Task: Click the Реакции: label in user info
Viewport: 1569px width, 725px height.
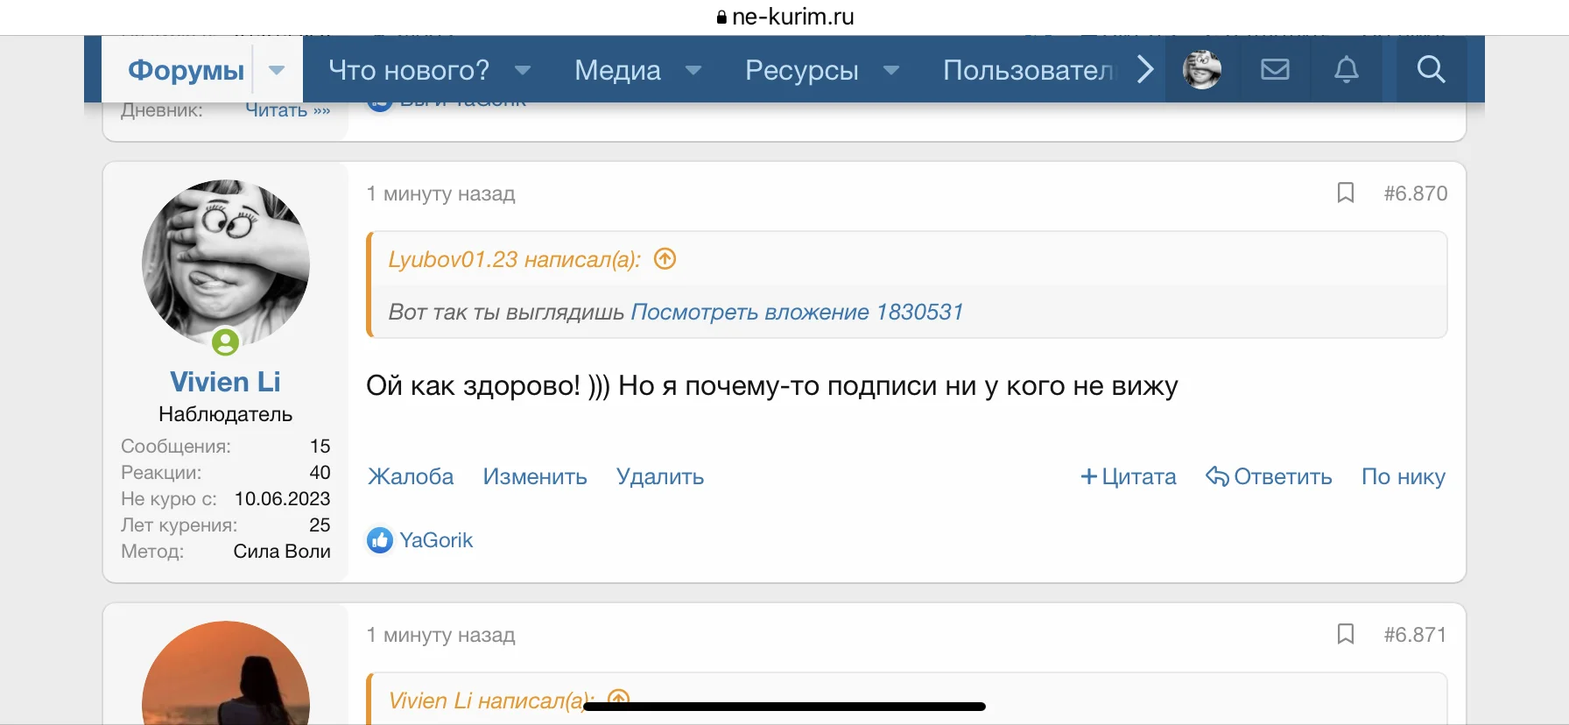Action: (161, 472)
